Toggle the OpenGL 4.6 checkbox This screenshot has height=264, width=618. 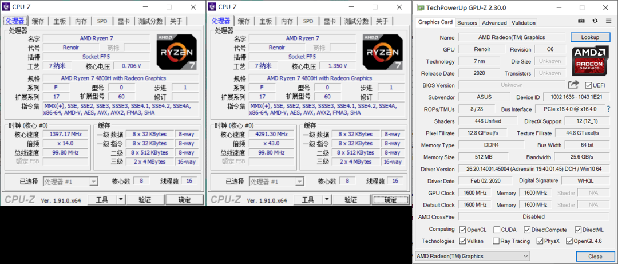569,241
